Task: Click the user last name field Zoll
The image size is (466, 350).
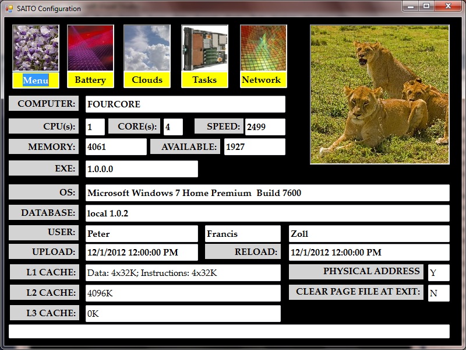Action: (369, 234)
